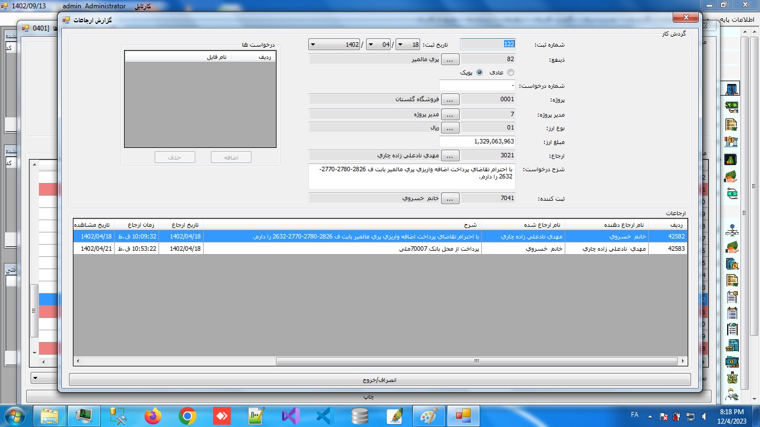This screenshot has height=427, width=760.
Task: Switch to Visual Studio in taskbar
Action: [x=290, y=416]
